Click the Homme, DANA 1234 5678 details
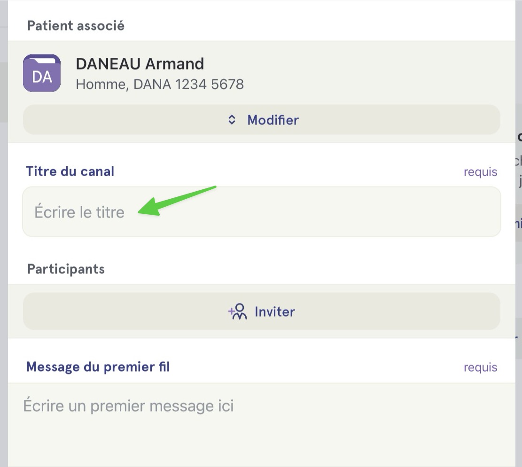The width and height of the screenshot is (522, 467). 160,85
